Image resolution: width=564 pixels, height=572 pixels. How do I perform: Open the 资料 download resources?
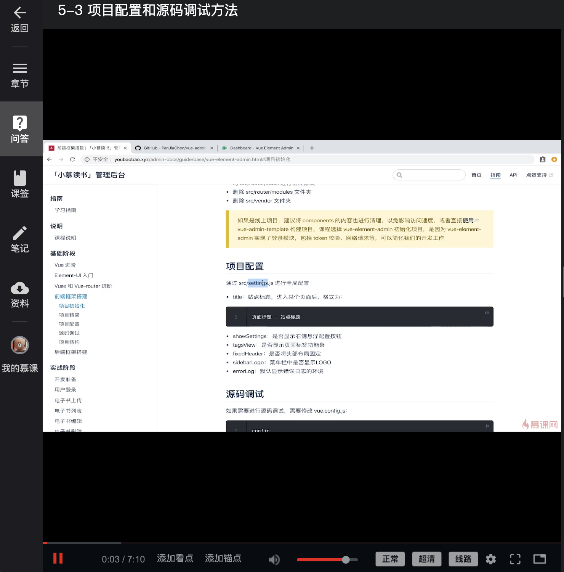click(x=20, y=294)
